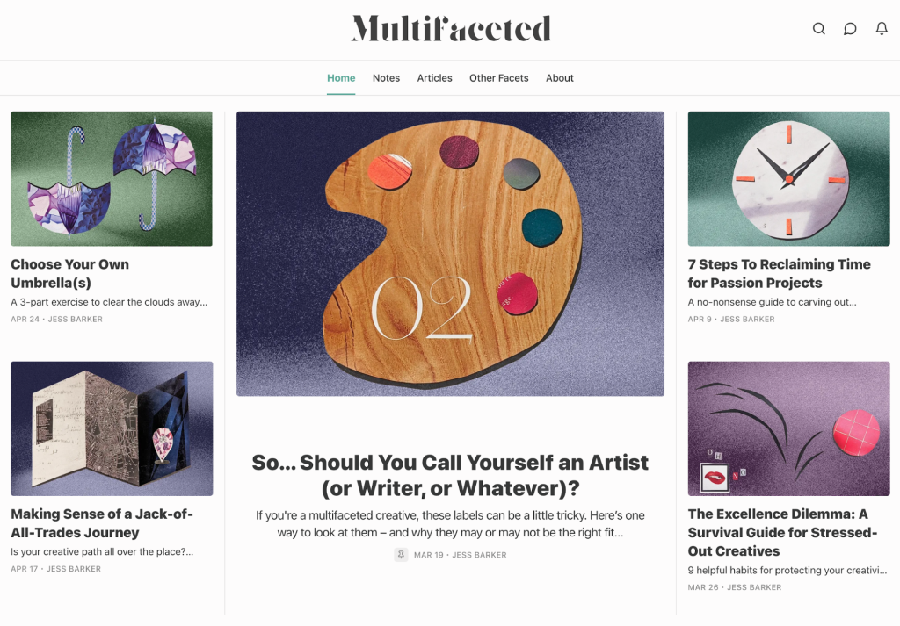Select the Home tab
The image size is (900, 626).
[341, 78]
